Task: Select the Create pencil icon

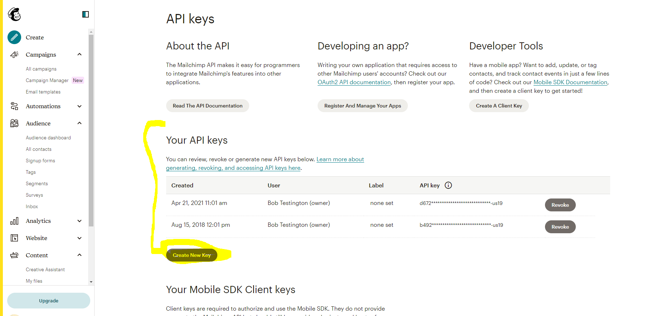Action: (x=14, y=37)
